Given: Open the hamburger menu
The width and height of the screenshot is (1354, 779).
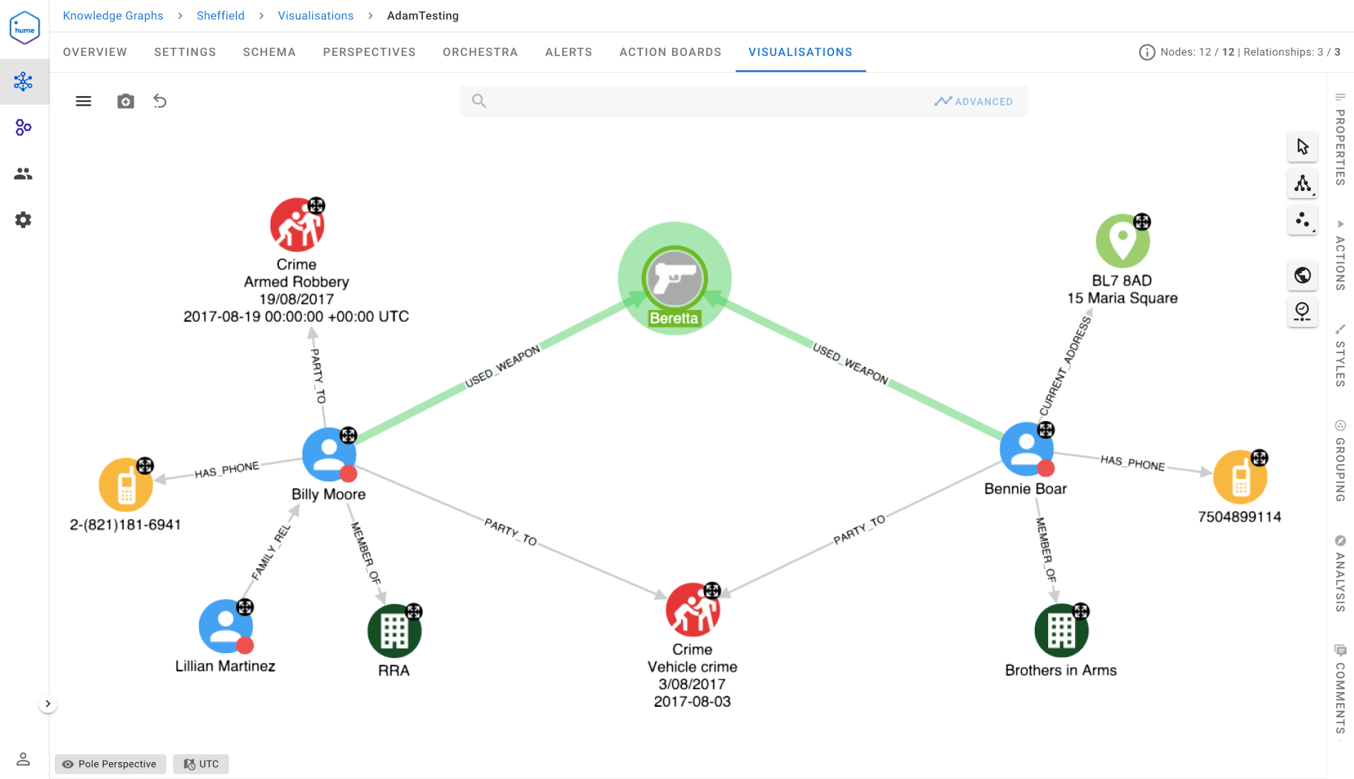Looking at the screenshot, I should [83, 101].
